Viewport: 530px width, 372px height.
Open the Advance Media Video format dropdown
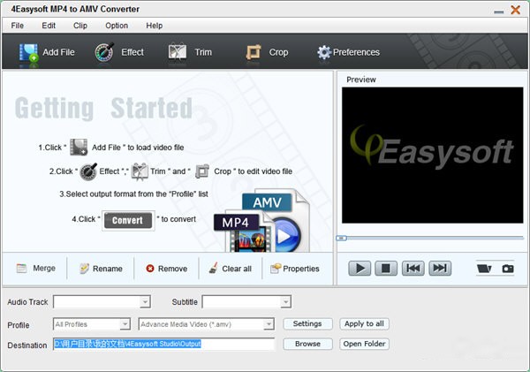(269, 324)
